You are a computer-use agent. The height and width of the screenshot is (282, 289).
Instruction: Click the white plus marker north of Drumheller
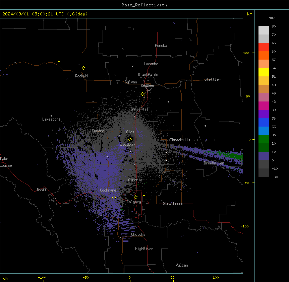[x=205, y=126]
